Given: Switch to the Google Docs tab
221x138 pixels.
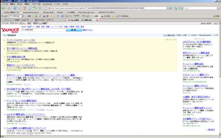Looking at the screenshot, I should [17, 20].
